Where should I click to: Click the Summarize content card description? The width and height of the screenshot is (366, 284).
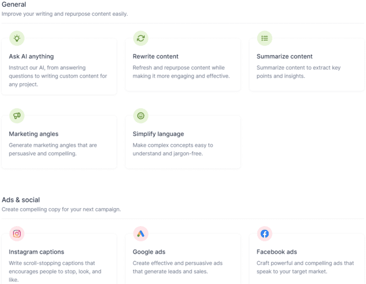tap(298, 72)
